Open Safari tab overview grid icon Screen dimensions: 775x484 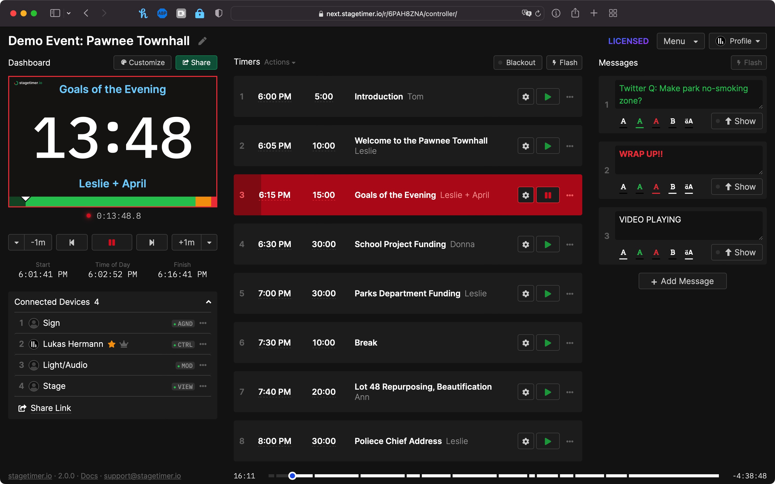(613, 13)
